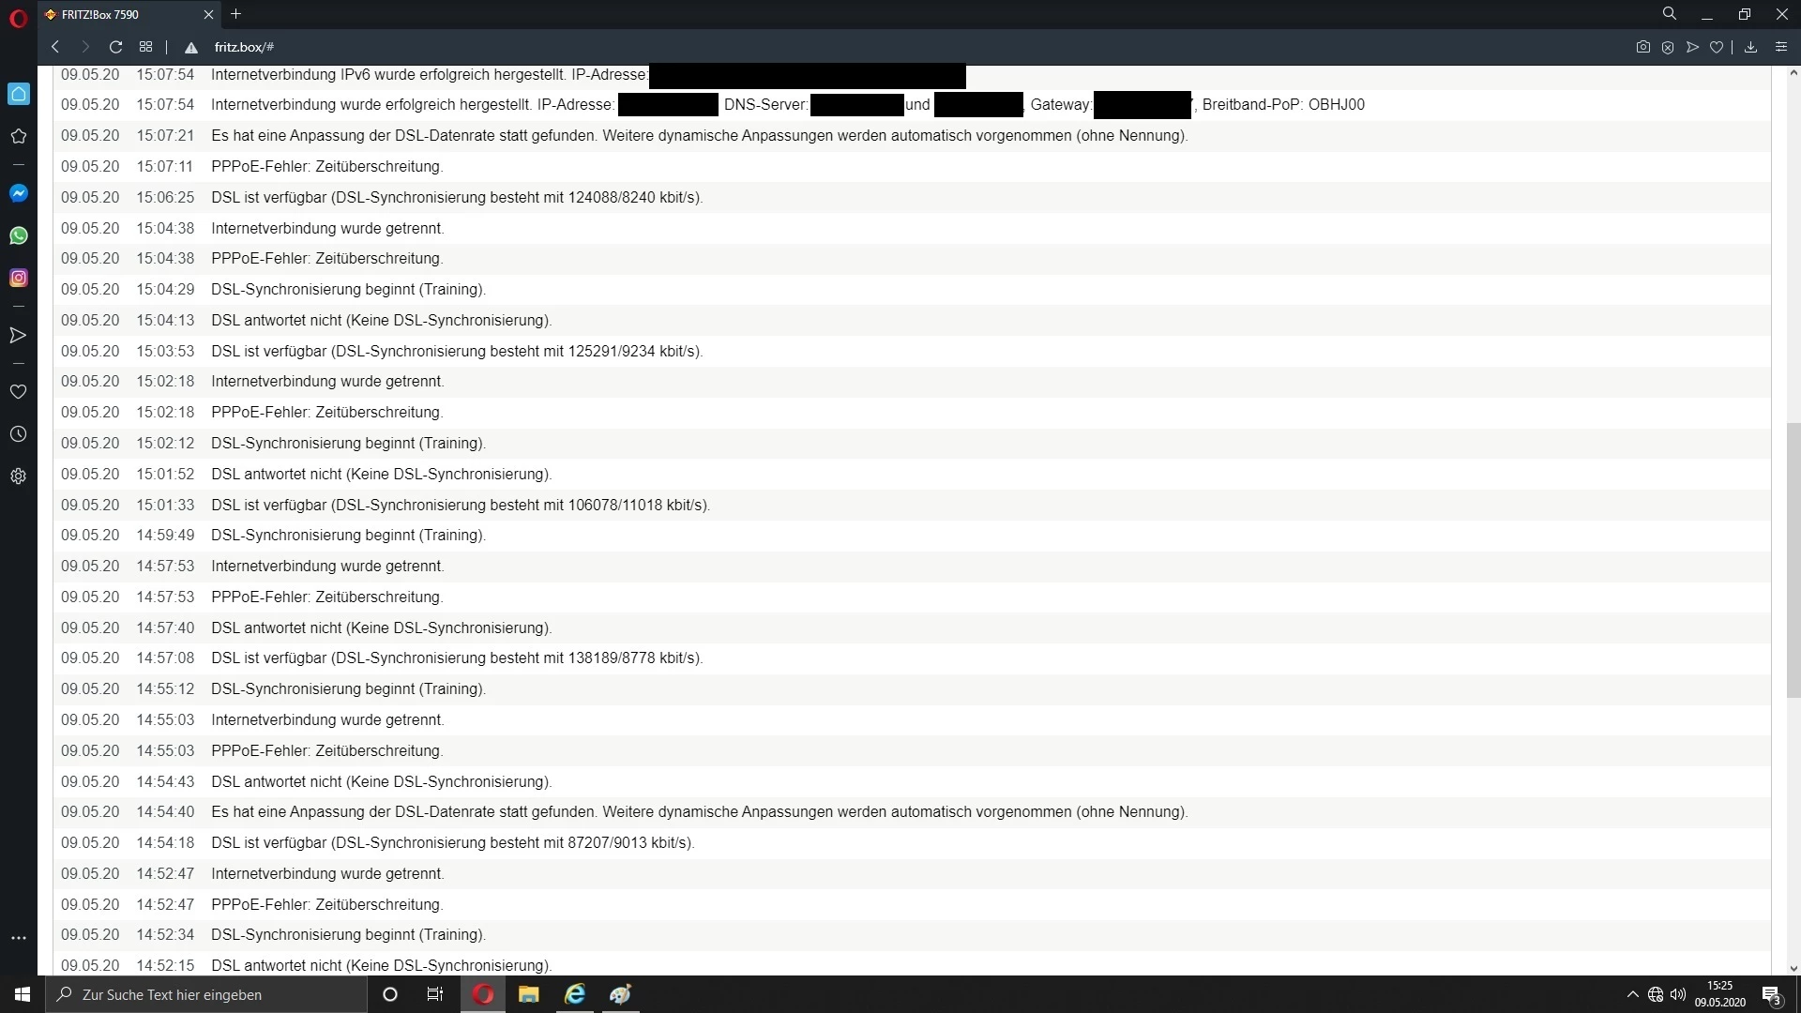
Task: Open a new tab with the plus button
Action: pos(236,14)
